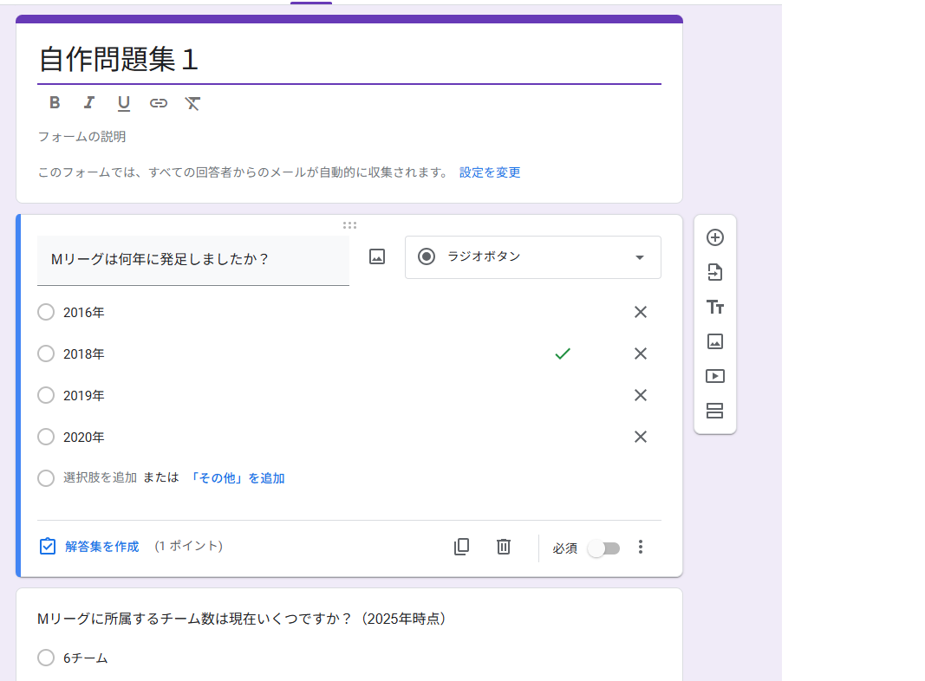Add an image from the side toolbar

(715, 341)
